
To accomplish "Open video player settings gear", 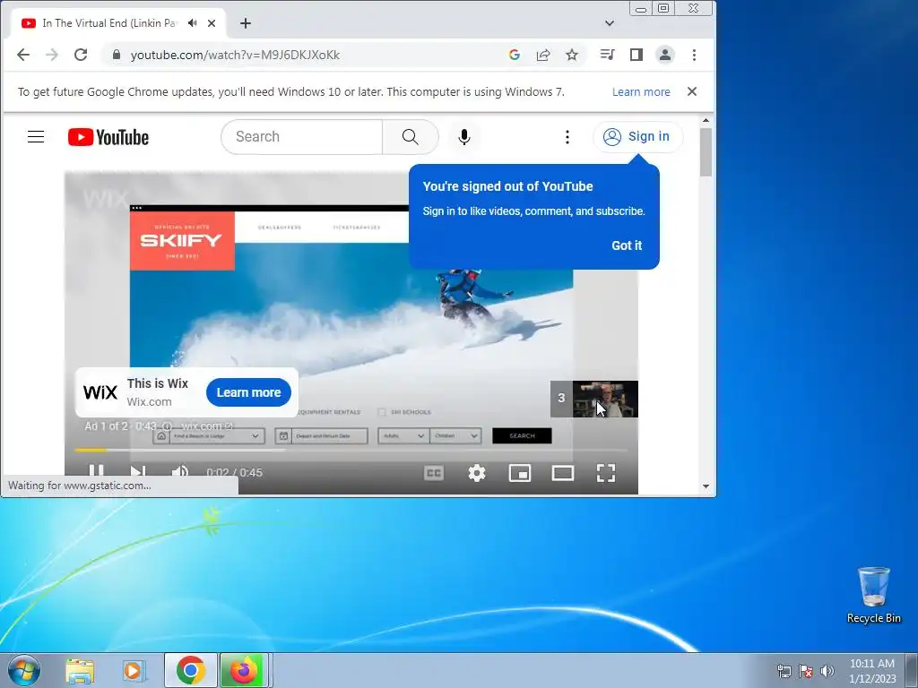I will coord(477,473).
